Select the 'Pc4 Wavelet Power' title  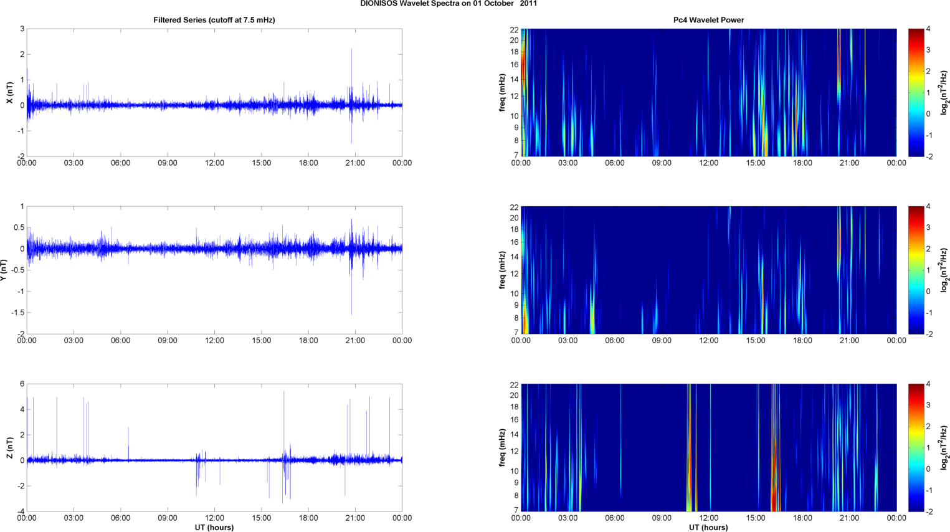(709, 20)
